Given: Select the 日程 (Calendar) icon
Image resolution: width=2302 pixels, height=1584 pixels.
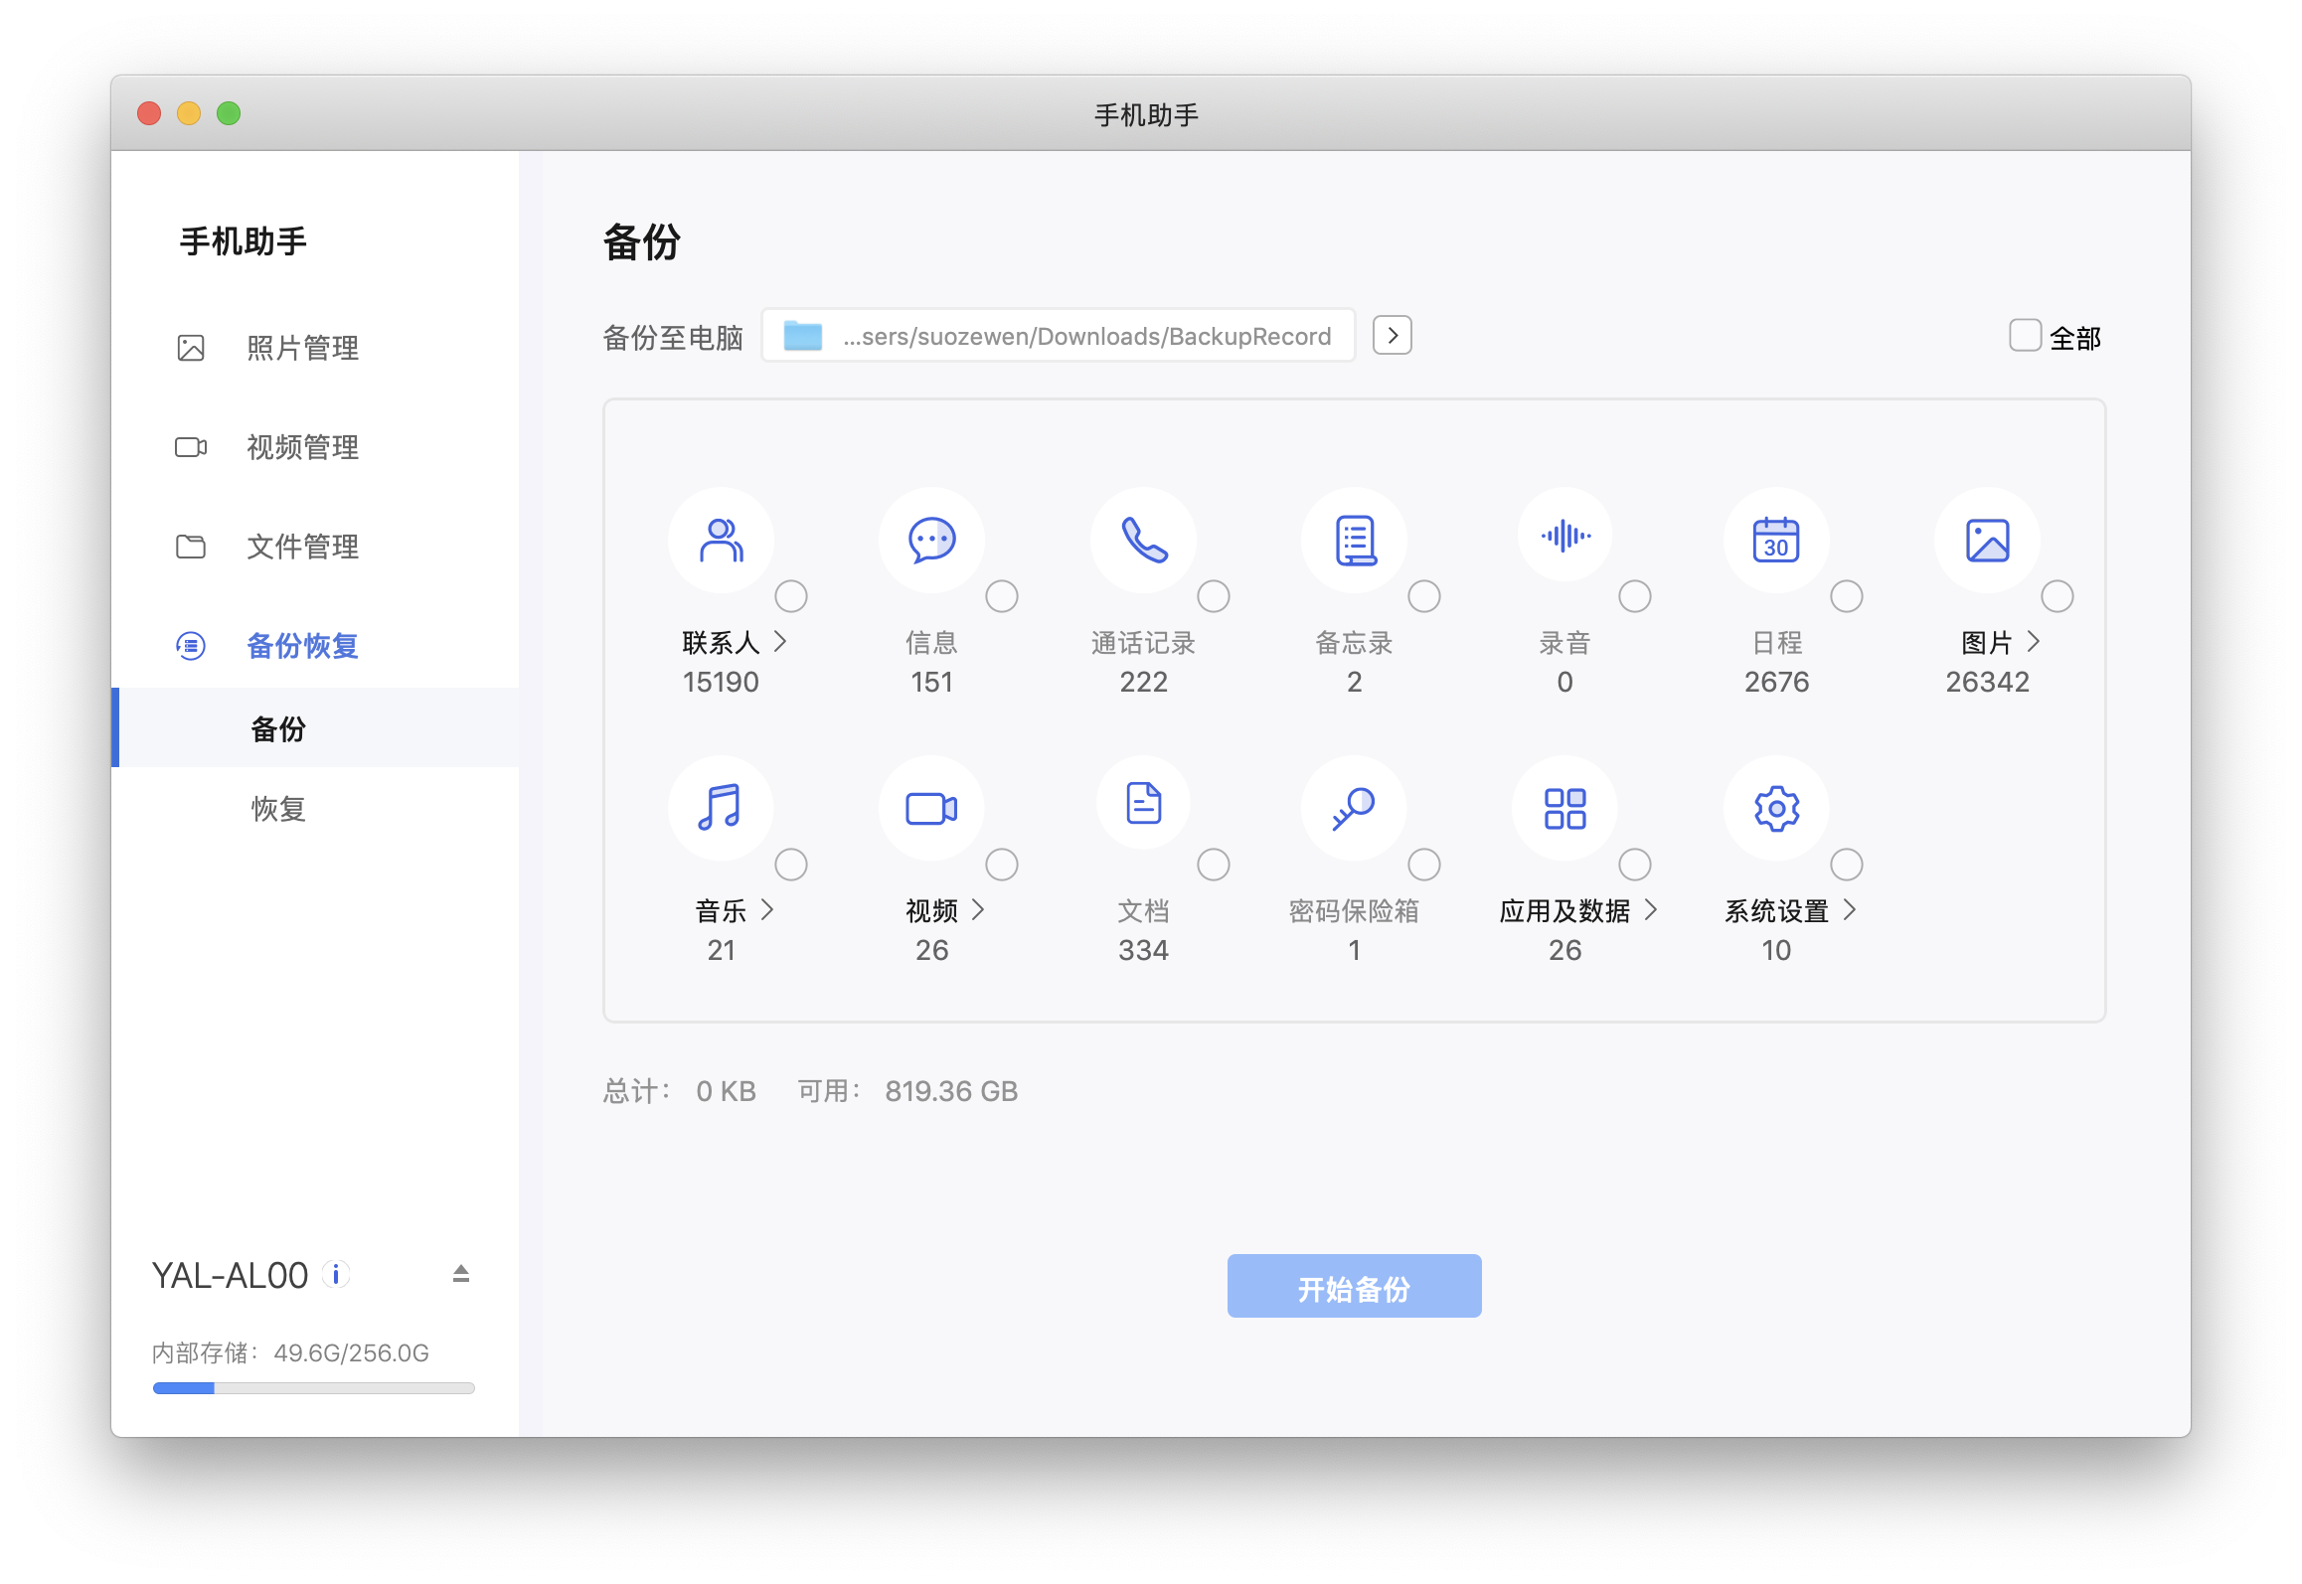Looking at the screenshot, I should point(1775,540).
